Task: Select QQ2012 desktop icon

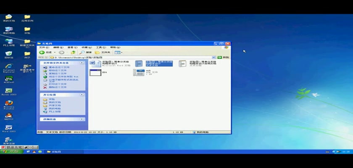Action: [9, 117]
